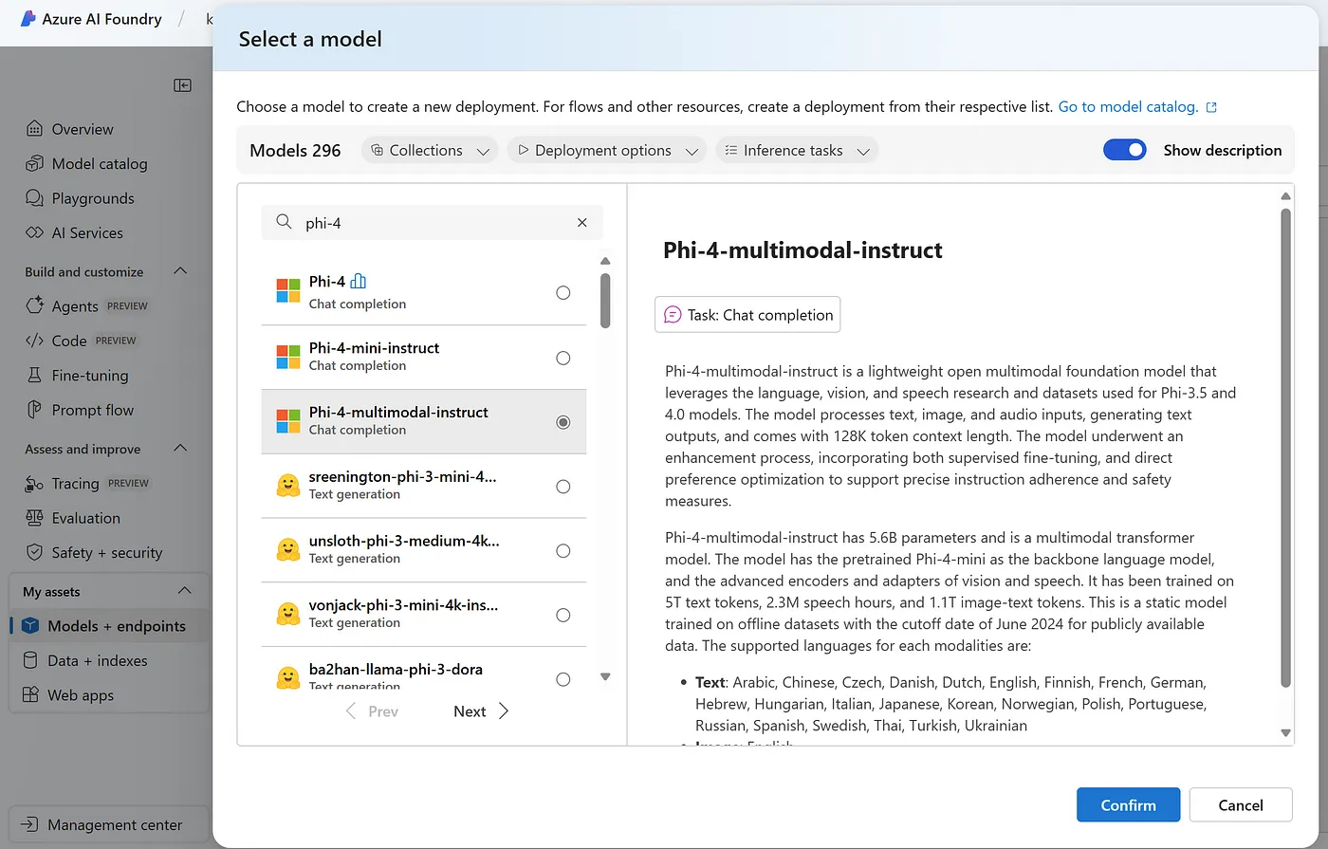Click the Models 296 count label

point(295,150)
